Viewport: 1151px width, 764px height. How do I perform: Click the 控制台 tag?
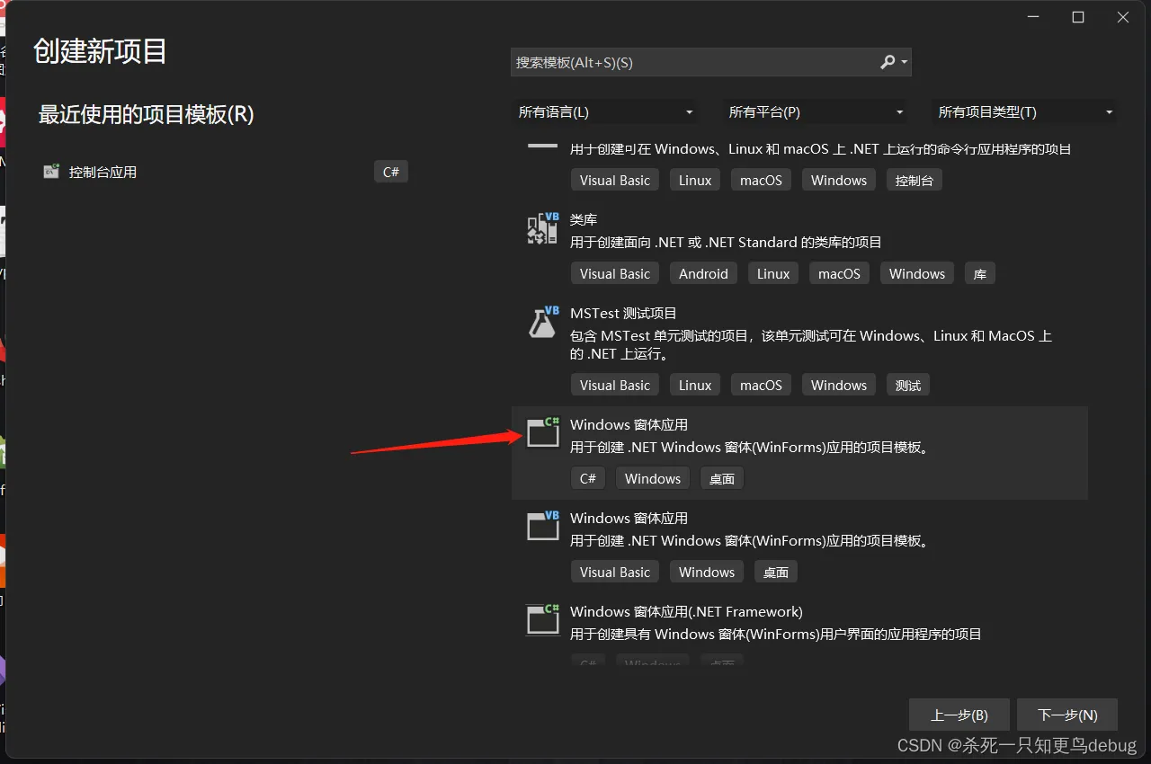(x=915, y=181)
